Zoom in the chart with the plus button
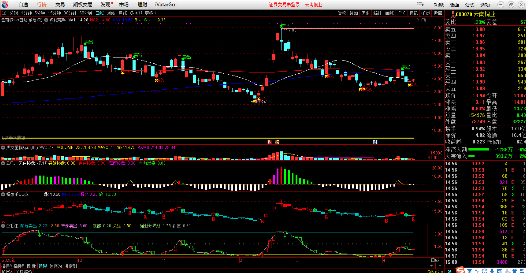This screenshot has height=273, width=526. [x=431, y=266]
